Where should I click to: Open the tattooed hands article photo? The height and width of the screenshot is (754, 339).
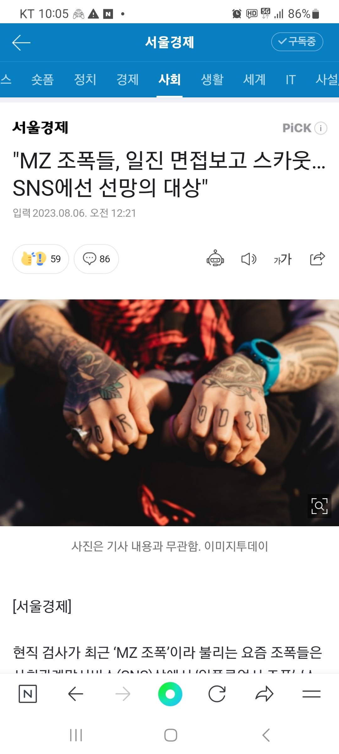(169, 413)
